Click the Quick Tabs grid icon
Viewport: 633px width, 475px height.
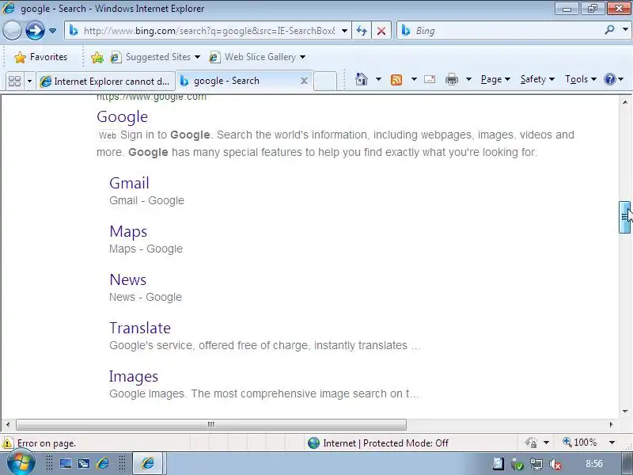(14, 82)
